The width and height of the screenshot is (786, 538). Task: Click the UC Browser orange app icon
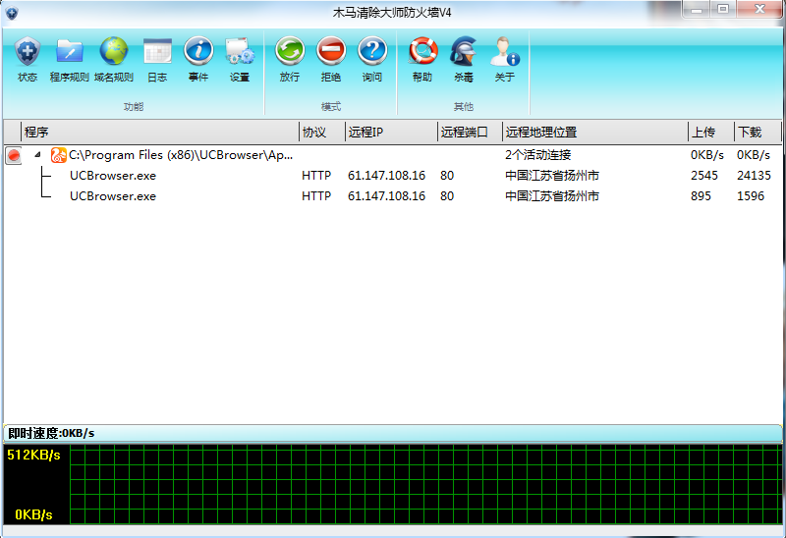(x=59, y=155)
